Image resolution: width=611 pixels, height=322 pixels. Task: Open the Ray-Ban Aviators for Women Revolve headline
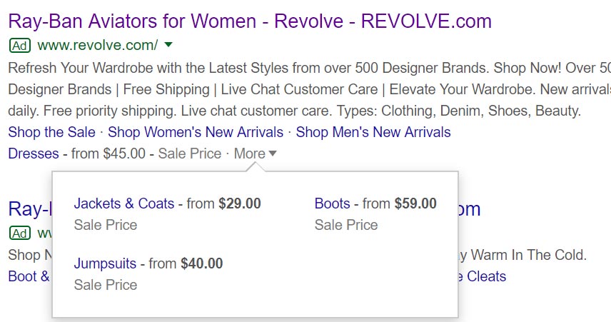click(250, 21)
